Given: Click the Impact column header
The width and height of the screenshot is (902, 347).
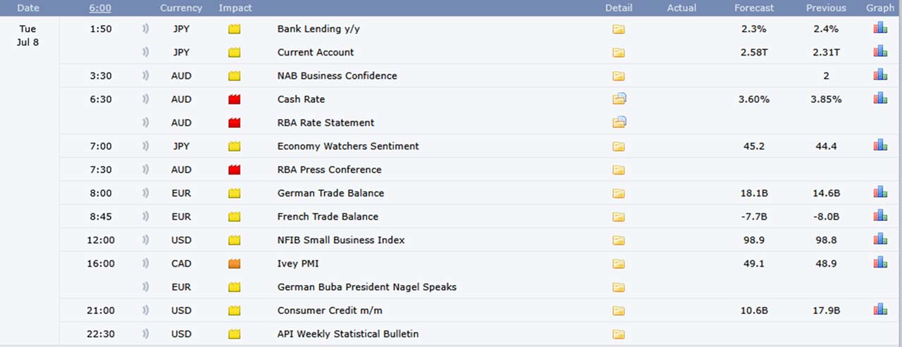Looking at the screenshot, I should click(235, 8).
